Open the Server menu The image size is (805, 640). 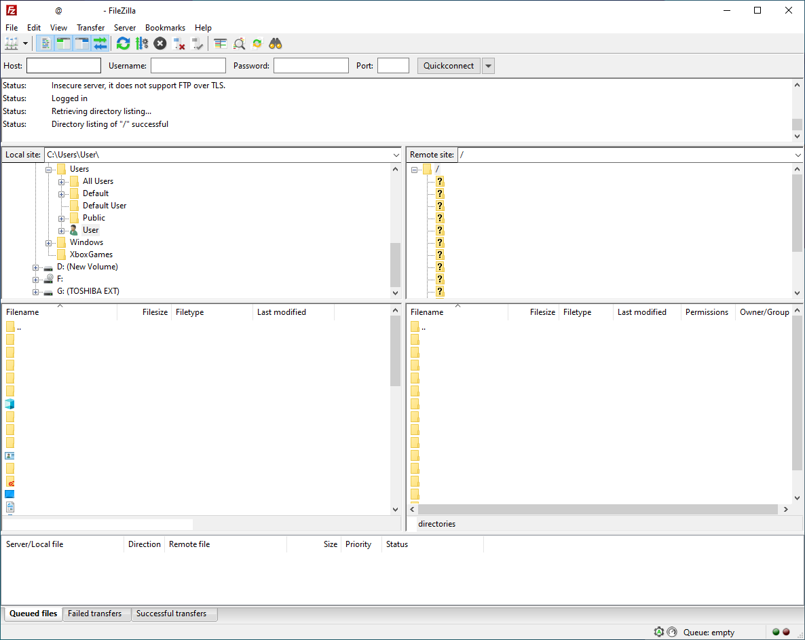[x=125, y=28]
